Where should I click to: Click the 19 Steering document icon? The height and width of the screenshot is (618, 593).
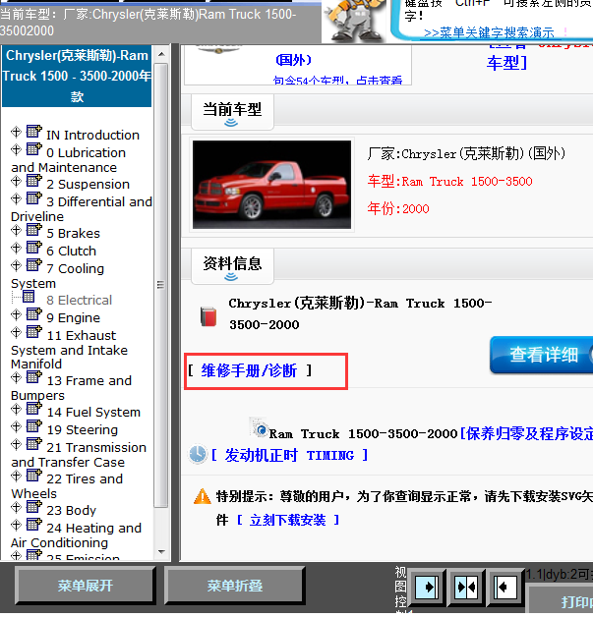[34, 426]
